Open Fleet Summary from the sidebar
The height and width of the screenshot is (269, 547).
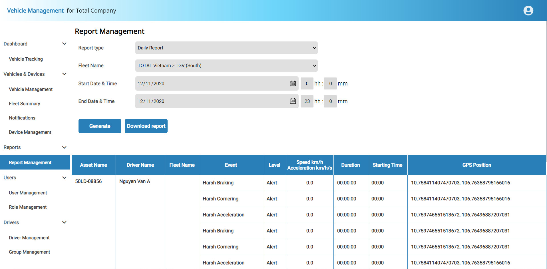pyautogui.click(x=24, y=103)
